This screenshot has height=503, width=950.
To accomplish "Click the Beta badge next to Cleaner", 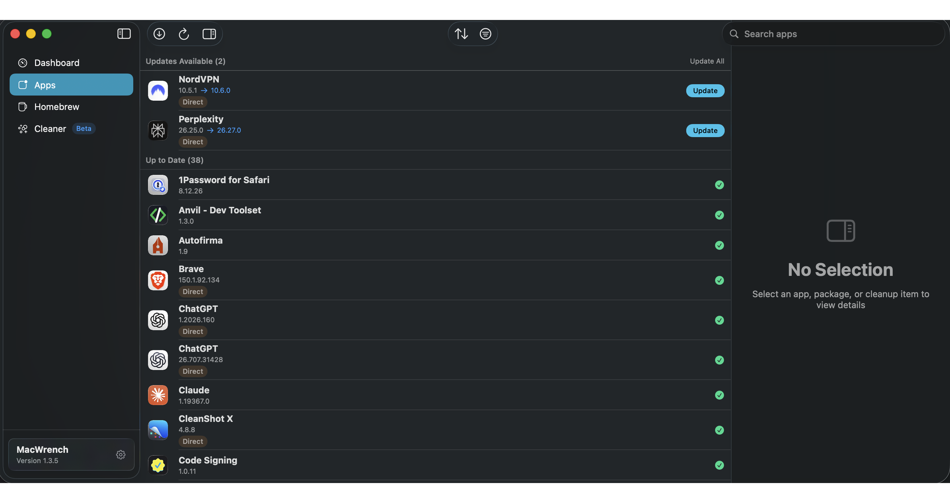I will coord(84,128).
